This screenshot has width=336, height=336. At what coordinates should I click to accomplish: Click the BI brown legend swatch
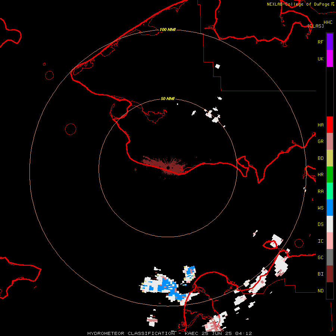click(330, 274)
